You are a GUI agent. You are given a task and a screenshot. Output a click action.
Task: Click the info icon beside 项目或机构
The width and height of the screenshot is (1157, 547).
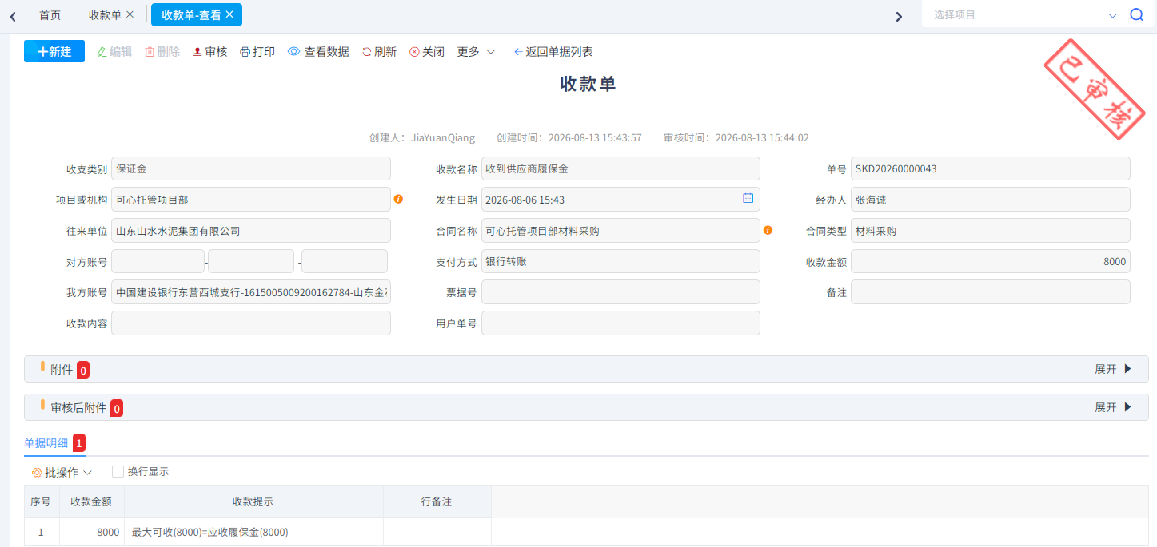398,199
